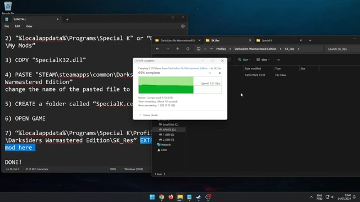Open the See more options ellipsis

[278, 60]
